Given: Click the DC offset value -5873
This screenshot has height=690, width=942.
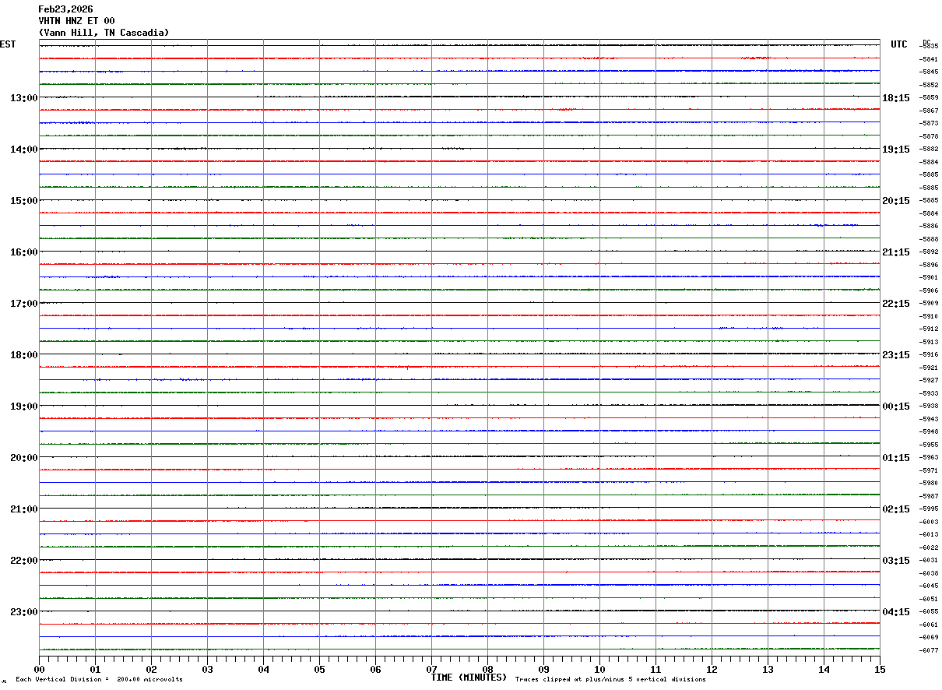Looking at the screenshot, I should pyautogui.click(x=929, y=123).
